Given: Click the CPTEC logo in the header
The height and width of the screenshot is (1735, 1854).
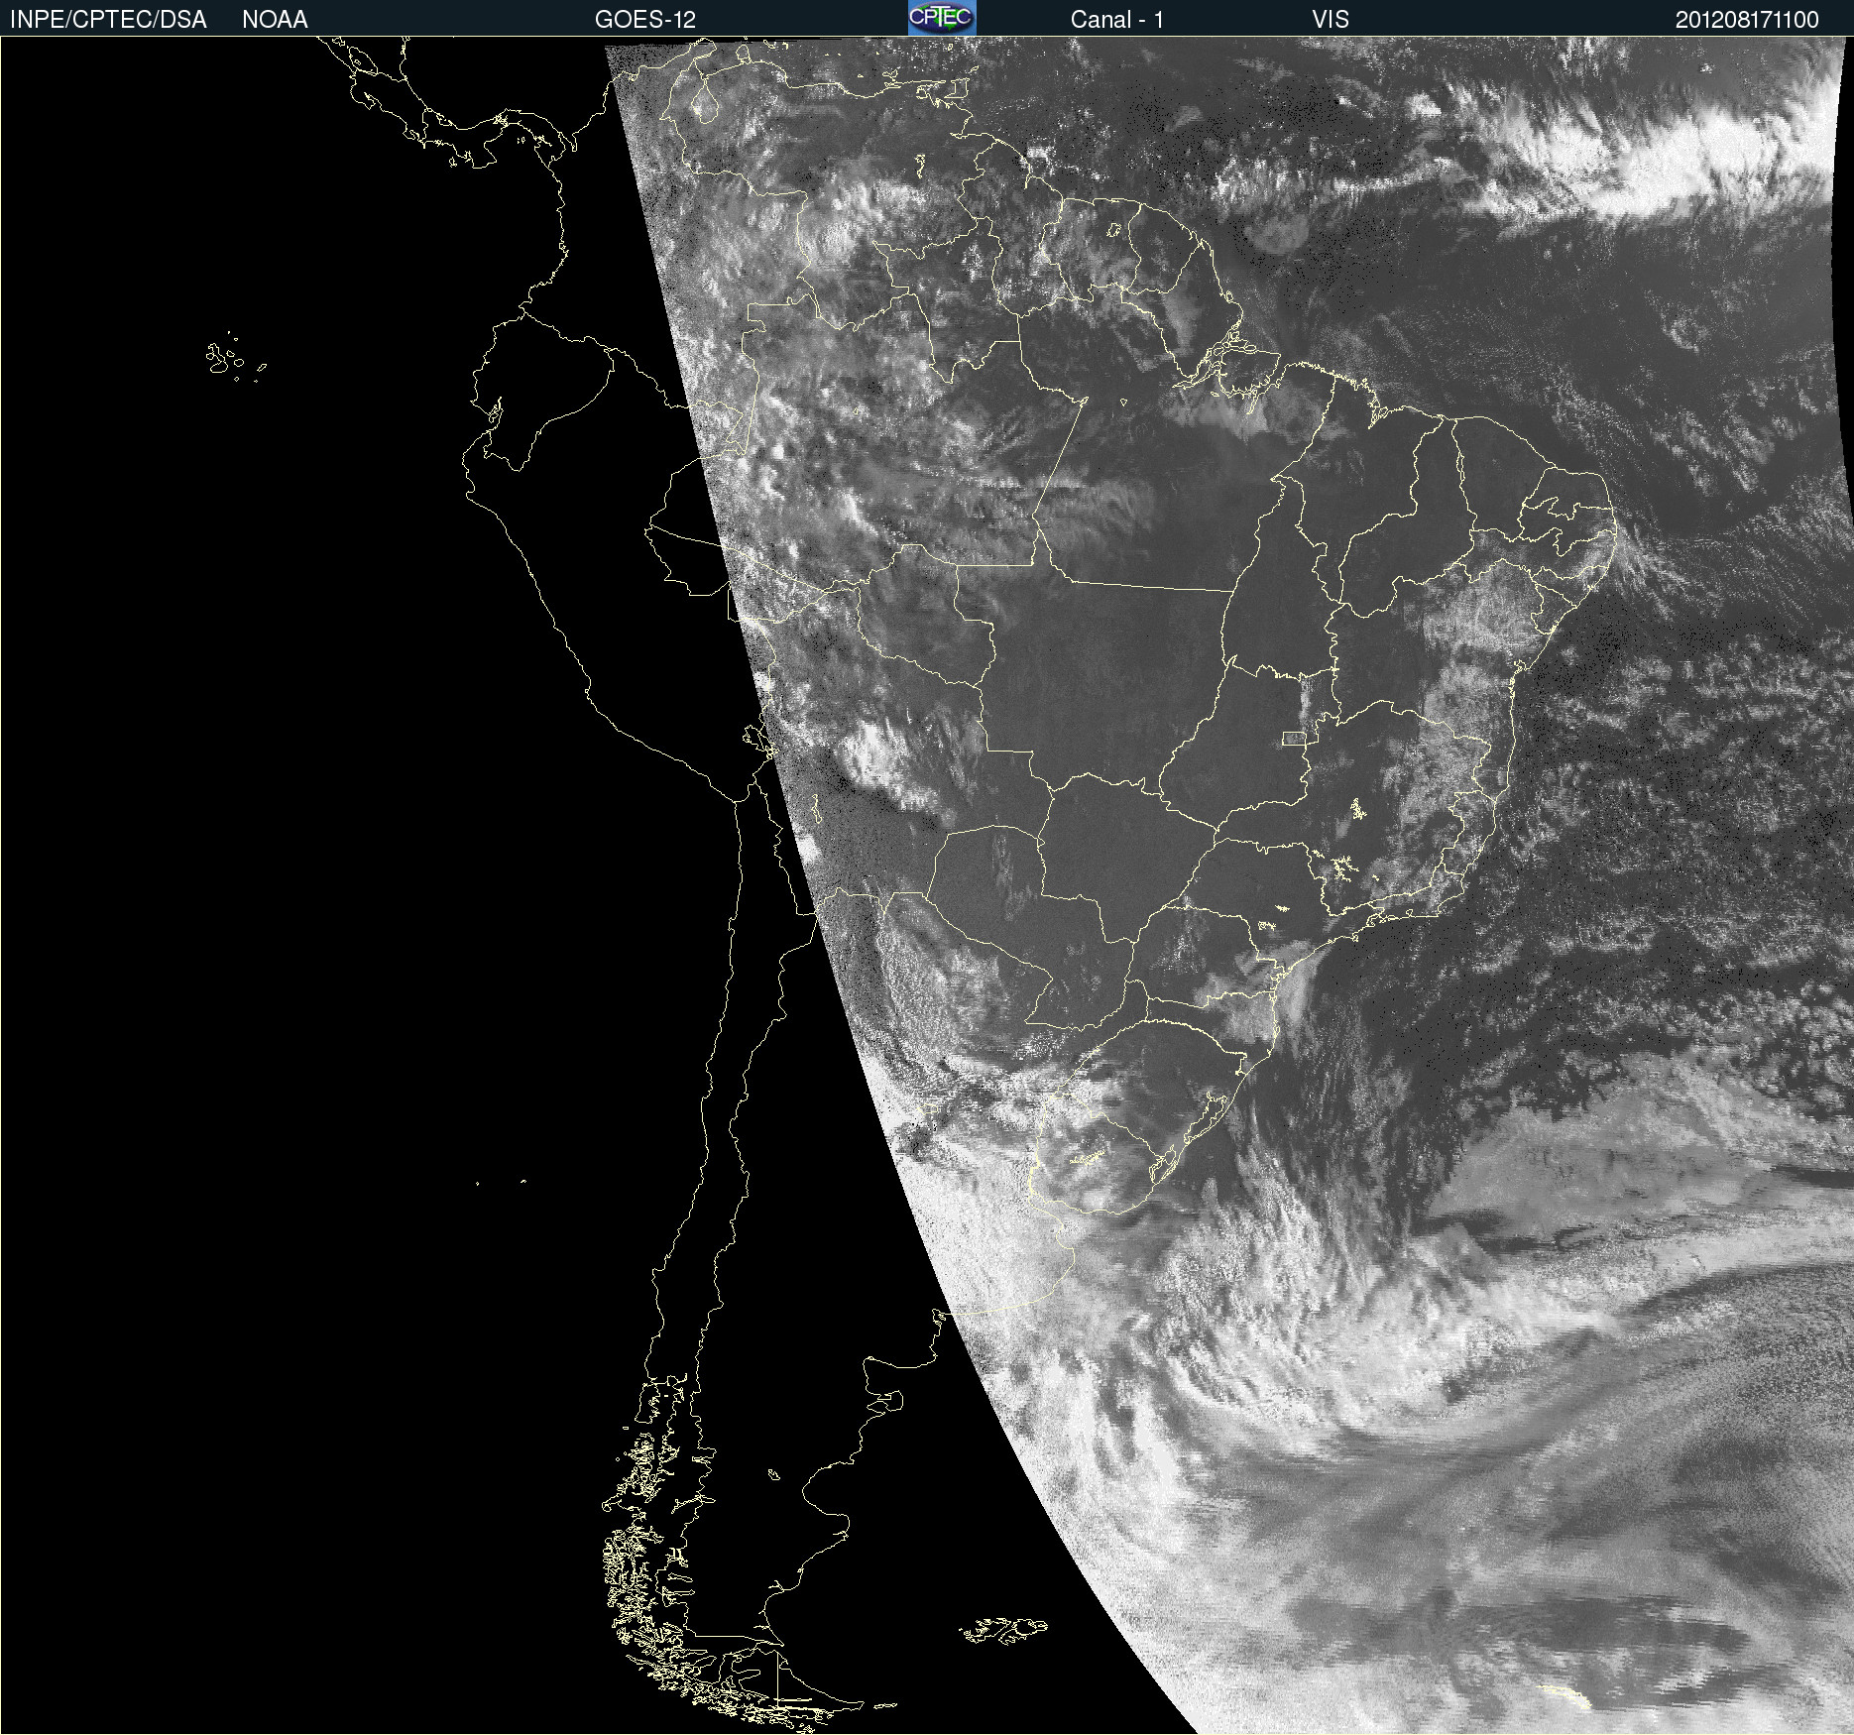Looking at the screenshot, I should point(942,18).
